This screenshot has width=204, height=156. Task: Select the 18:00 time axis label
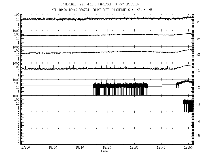point(53,148)
